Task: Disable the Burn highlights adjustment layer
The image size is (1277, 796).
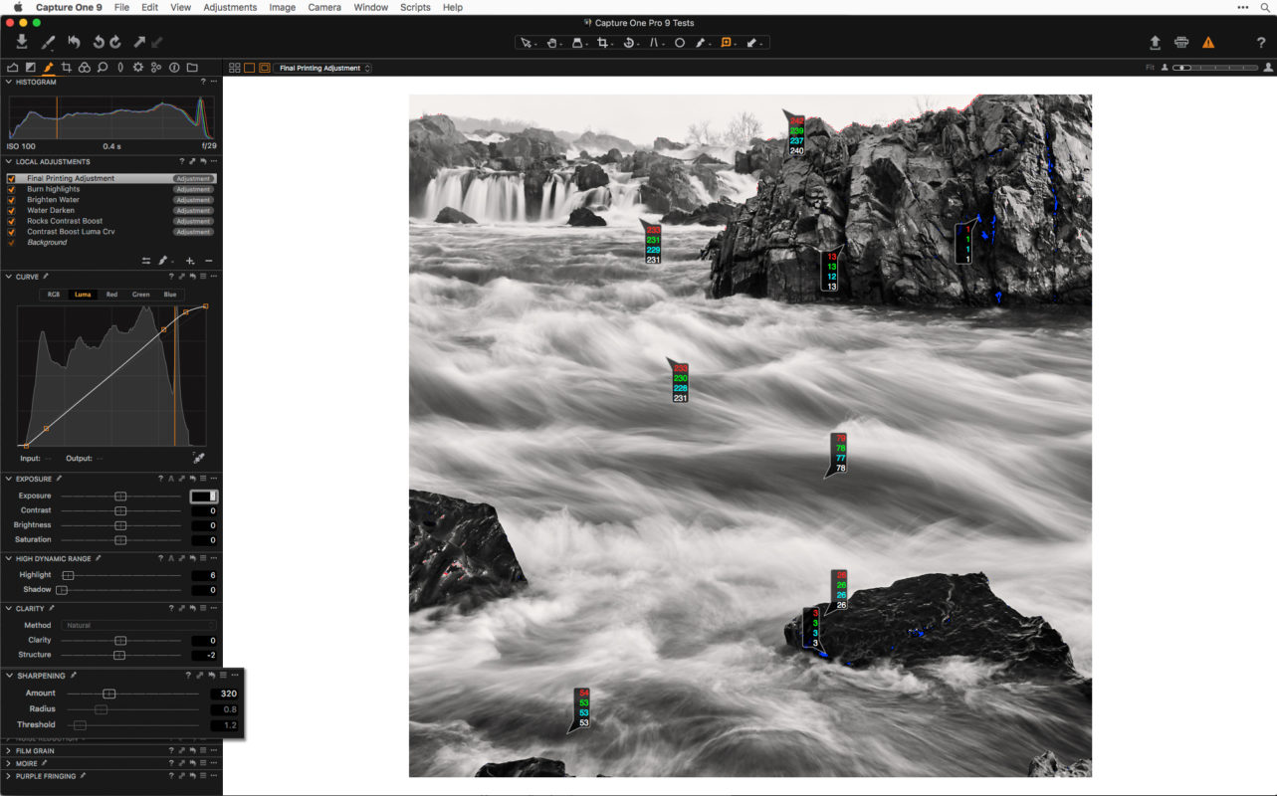Action: [11, 188]
